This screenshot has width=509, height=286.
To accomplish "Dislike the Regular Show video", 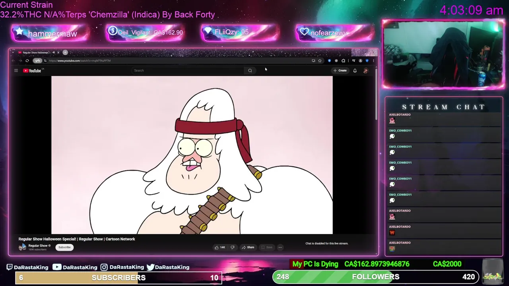I will [x=233, y=247].
